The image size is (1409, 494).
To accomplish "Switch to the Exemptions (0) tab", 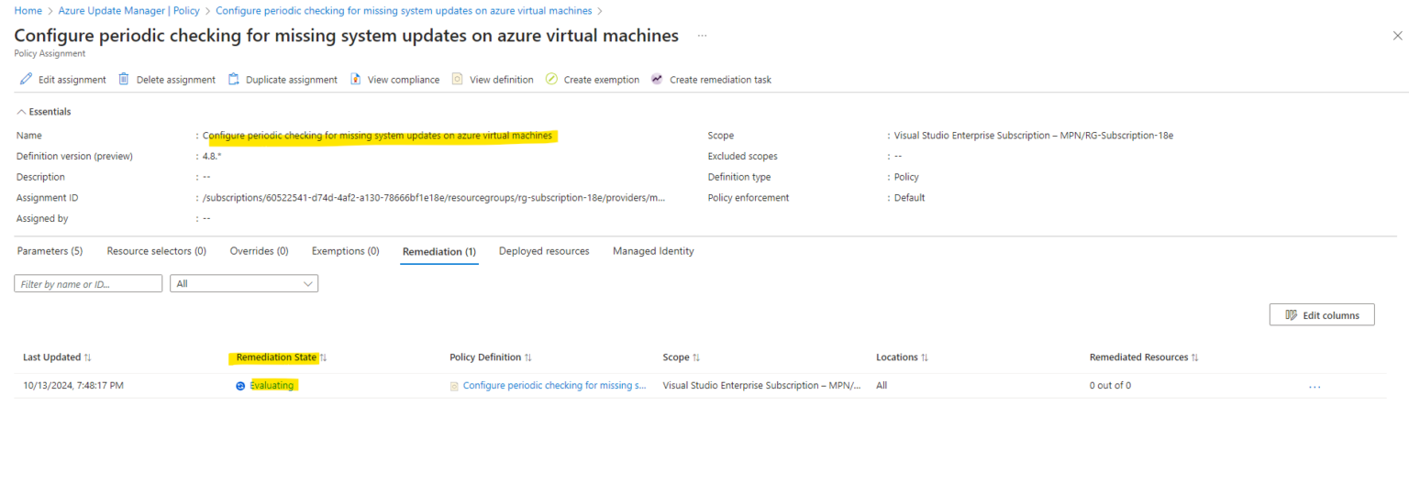I will coord(345,251).
